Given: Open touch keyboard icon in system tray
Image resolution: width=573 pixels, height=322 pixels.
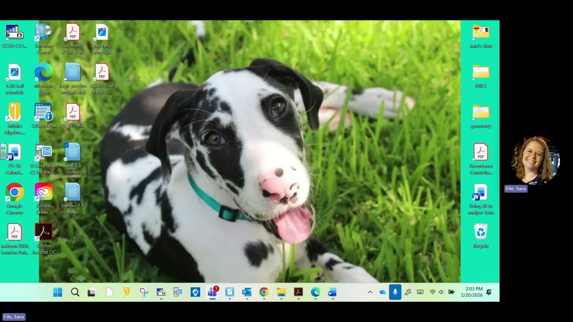Looking at the screenshot, I should click(x=420, y=292).
